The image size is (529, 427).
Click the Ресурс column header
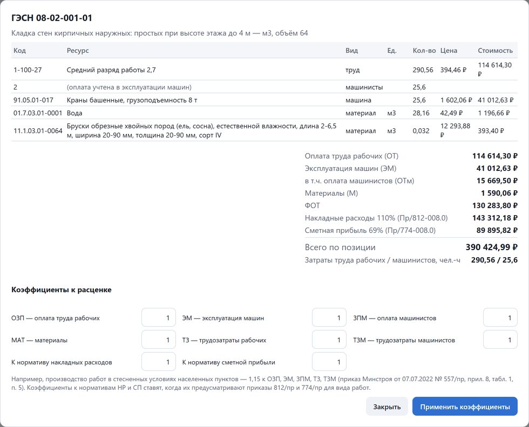78,51
